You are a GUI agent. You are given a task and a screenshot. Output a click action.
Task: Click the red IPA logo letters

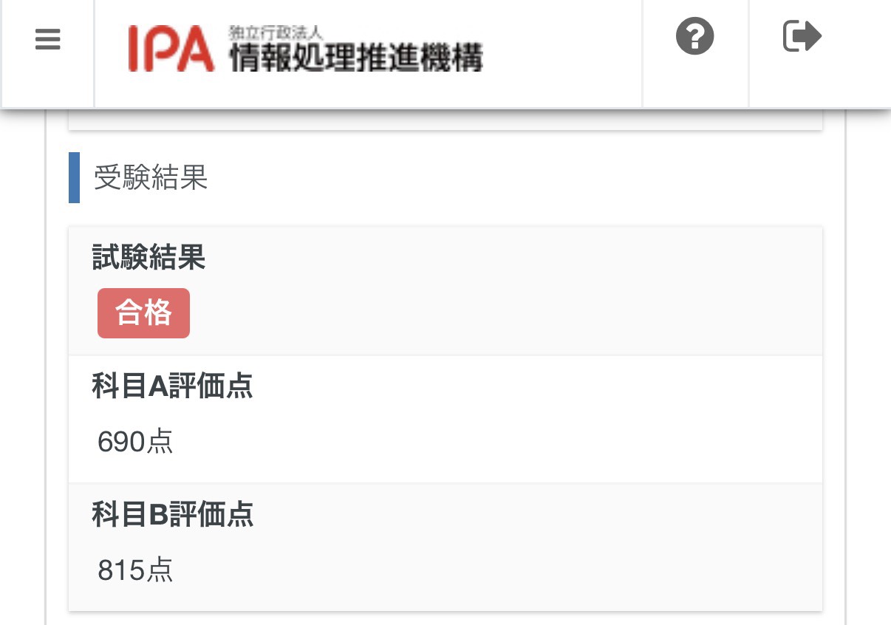tap(171, 49)
